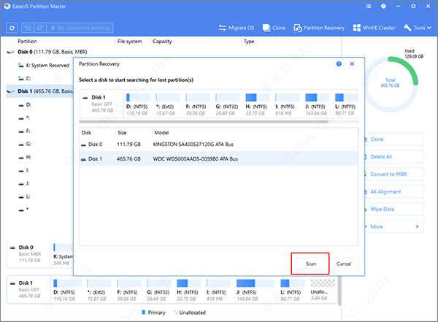Image resolution: width=438 pixels, height=322 pixels.
Task: Open help in Partition Recovery dialog
Action: tap(339, 64)
